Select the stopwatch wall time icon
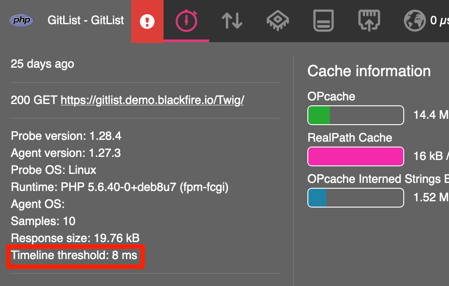The width and height of the screenshot is (449, 286). point(186,21)
